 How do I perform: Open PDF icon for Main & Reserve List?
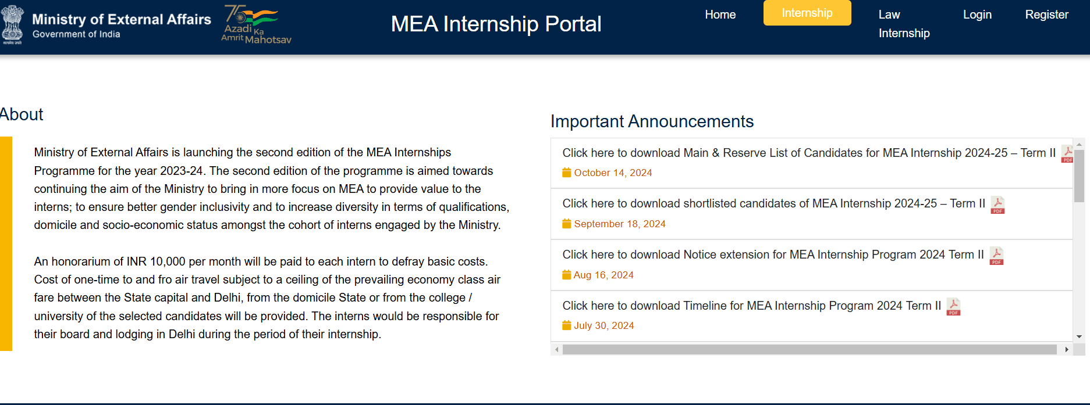tap(1067, 154)
